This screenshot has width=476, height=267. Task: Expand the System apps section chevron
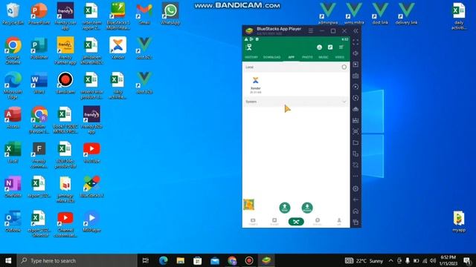(344, 102)
